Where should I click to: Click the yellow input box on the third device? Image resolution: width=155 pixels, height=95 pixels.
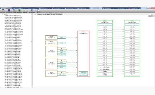coord(61,48)
